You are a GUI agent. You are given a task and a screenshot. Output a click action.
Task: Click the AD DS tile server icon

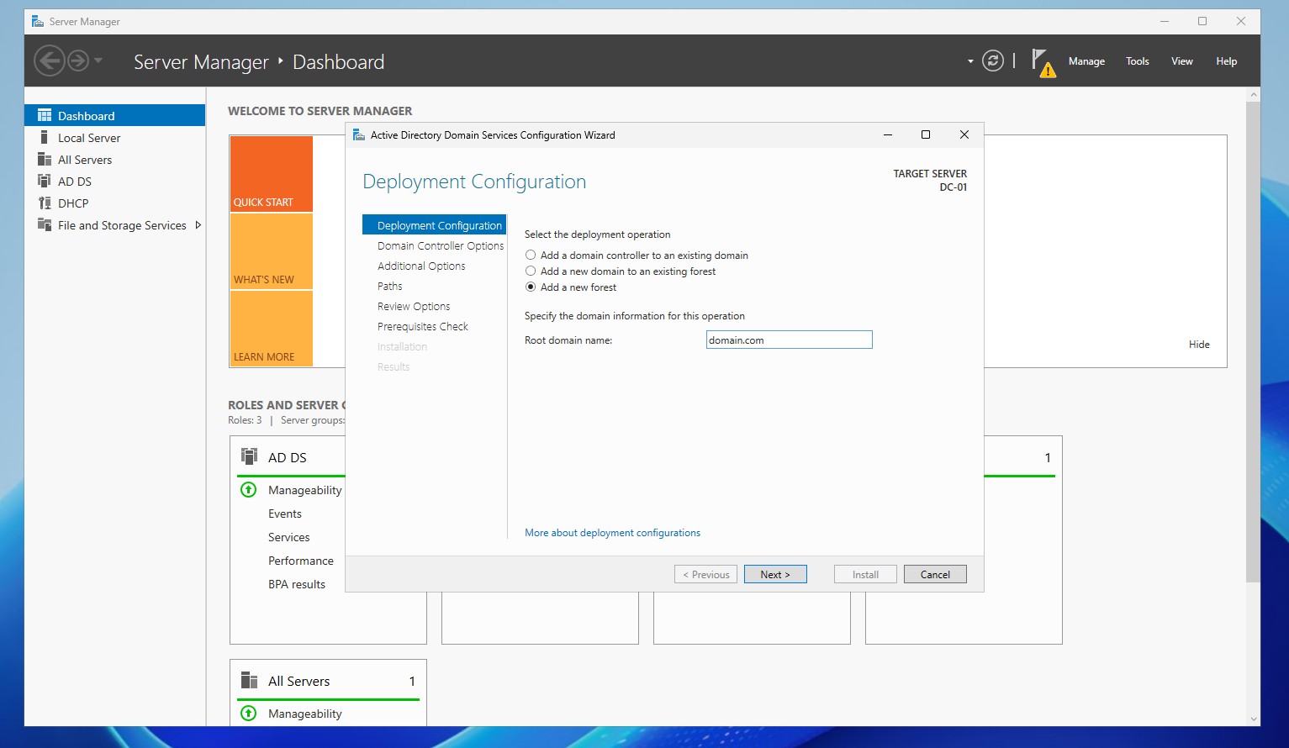click(249, 456)
